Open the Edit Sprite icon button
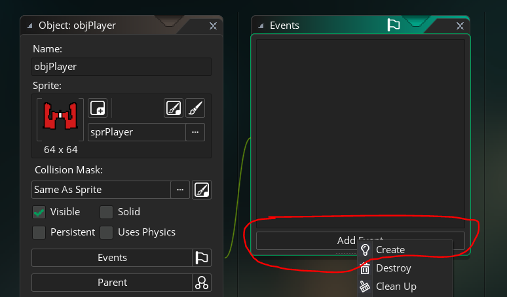Viewport: 507px width, 297px height. [x=174, y=108]
